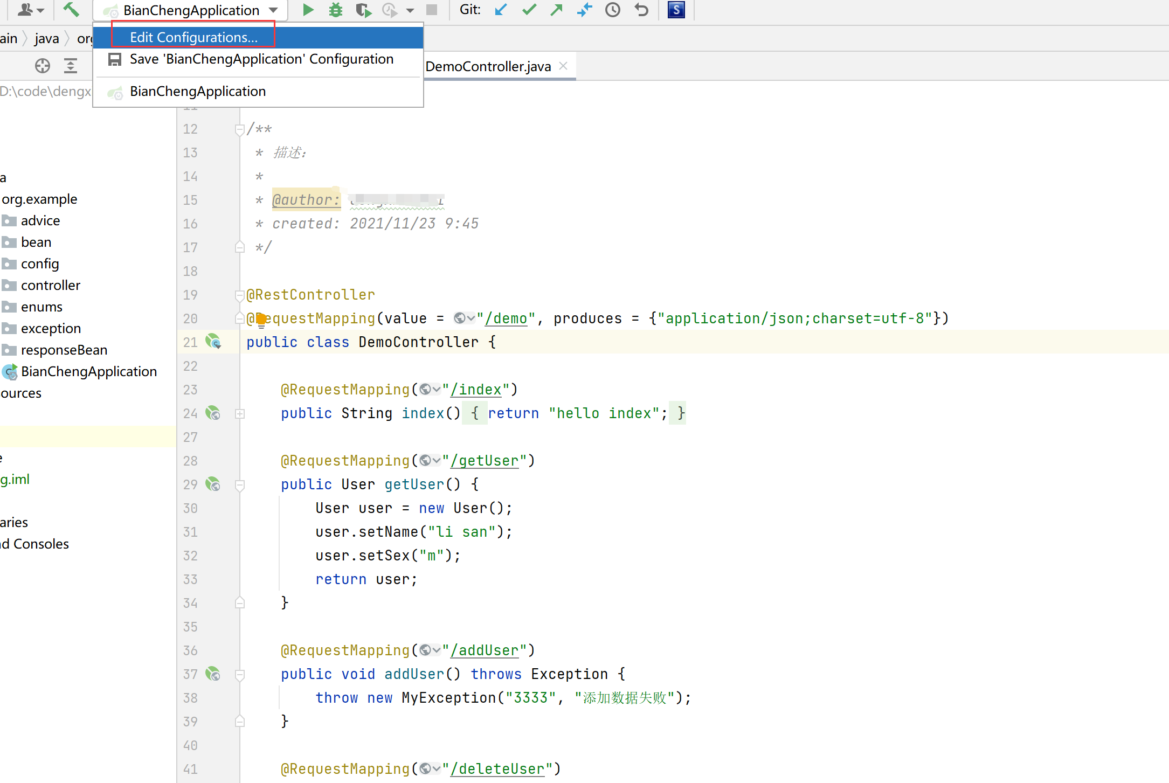Open the profiler options dropdown arrow
This screenshot has width=1169, height=783.
[x=410, y=10]
